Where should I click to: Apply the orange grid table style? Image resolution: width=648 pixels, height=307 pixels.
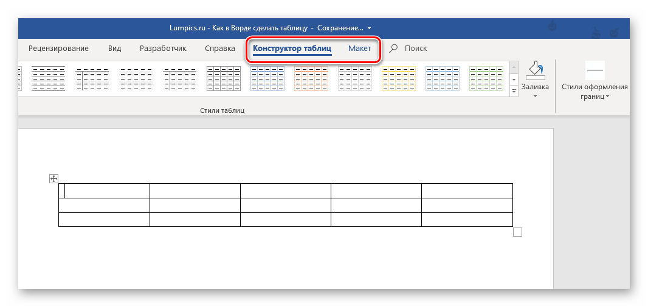click(311, 78)
